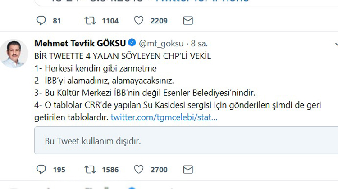Viewport: 338px width, 189px height.
Task: Click the display name Mehmet Tevfik GÖKSU
Action: [x=81, y=44]
